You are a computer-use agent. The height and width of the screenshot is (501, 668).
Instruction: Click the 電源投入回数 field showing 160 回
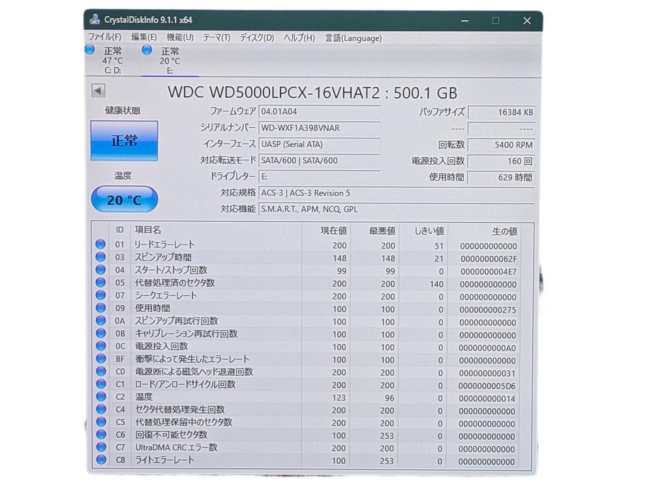(x=501, y=161)
